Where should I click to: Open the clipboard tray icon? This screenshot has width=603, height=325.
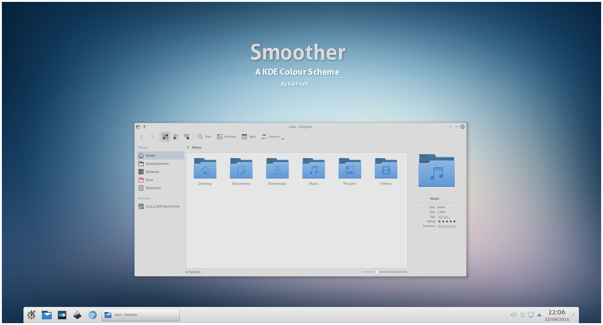tap(522, 315)
